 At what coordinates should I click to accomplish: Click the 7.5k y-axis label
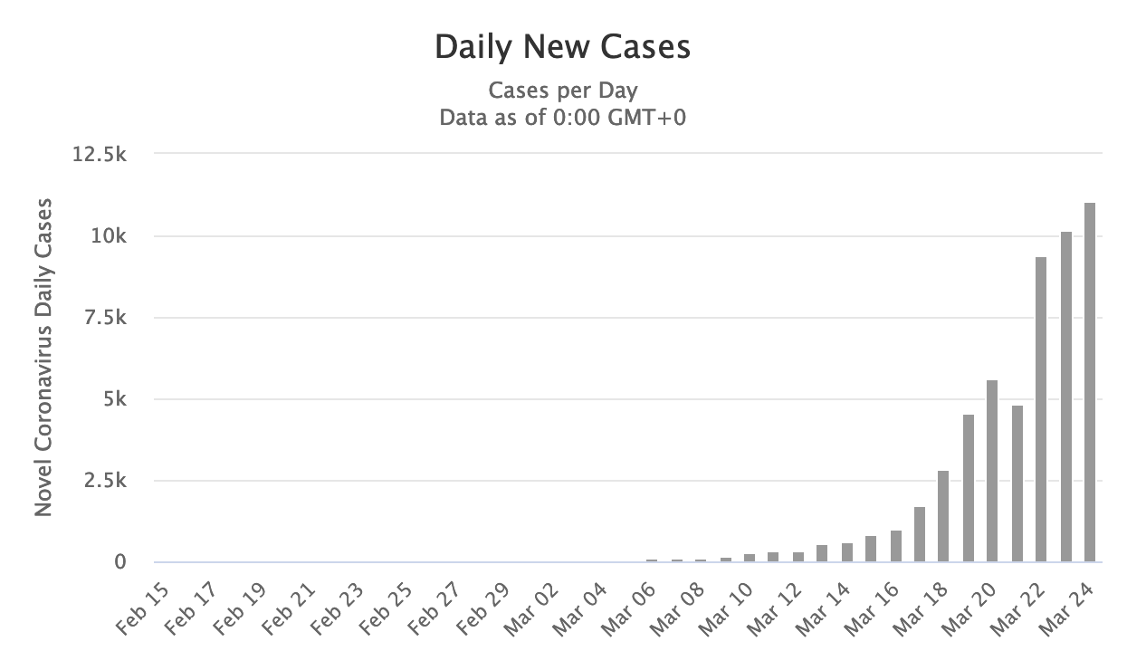106,318
